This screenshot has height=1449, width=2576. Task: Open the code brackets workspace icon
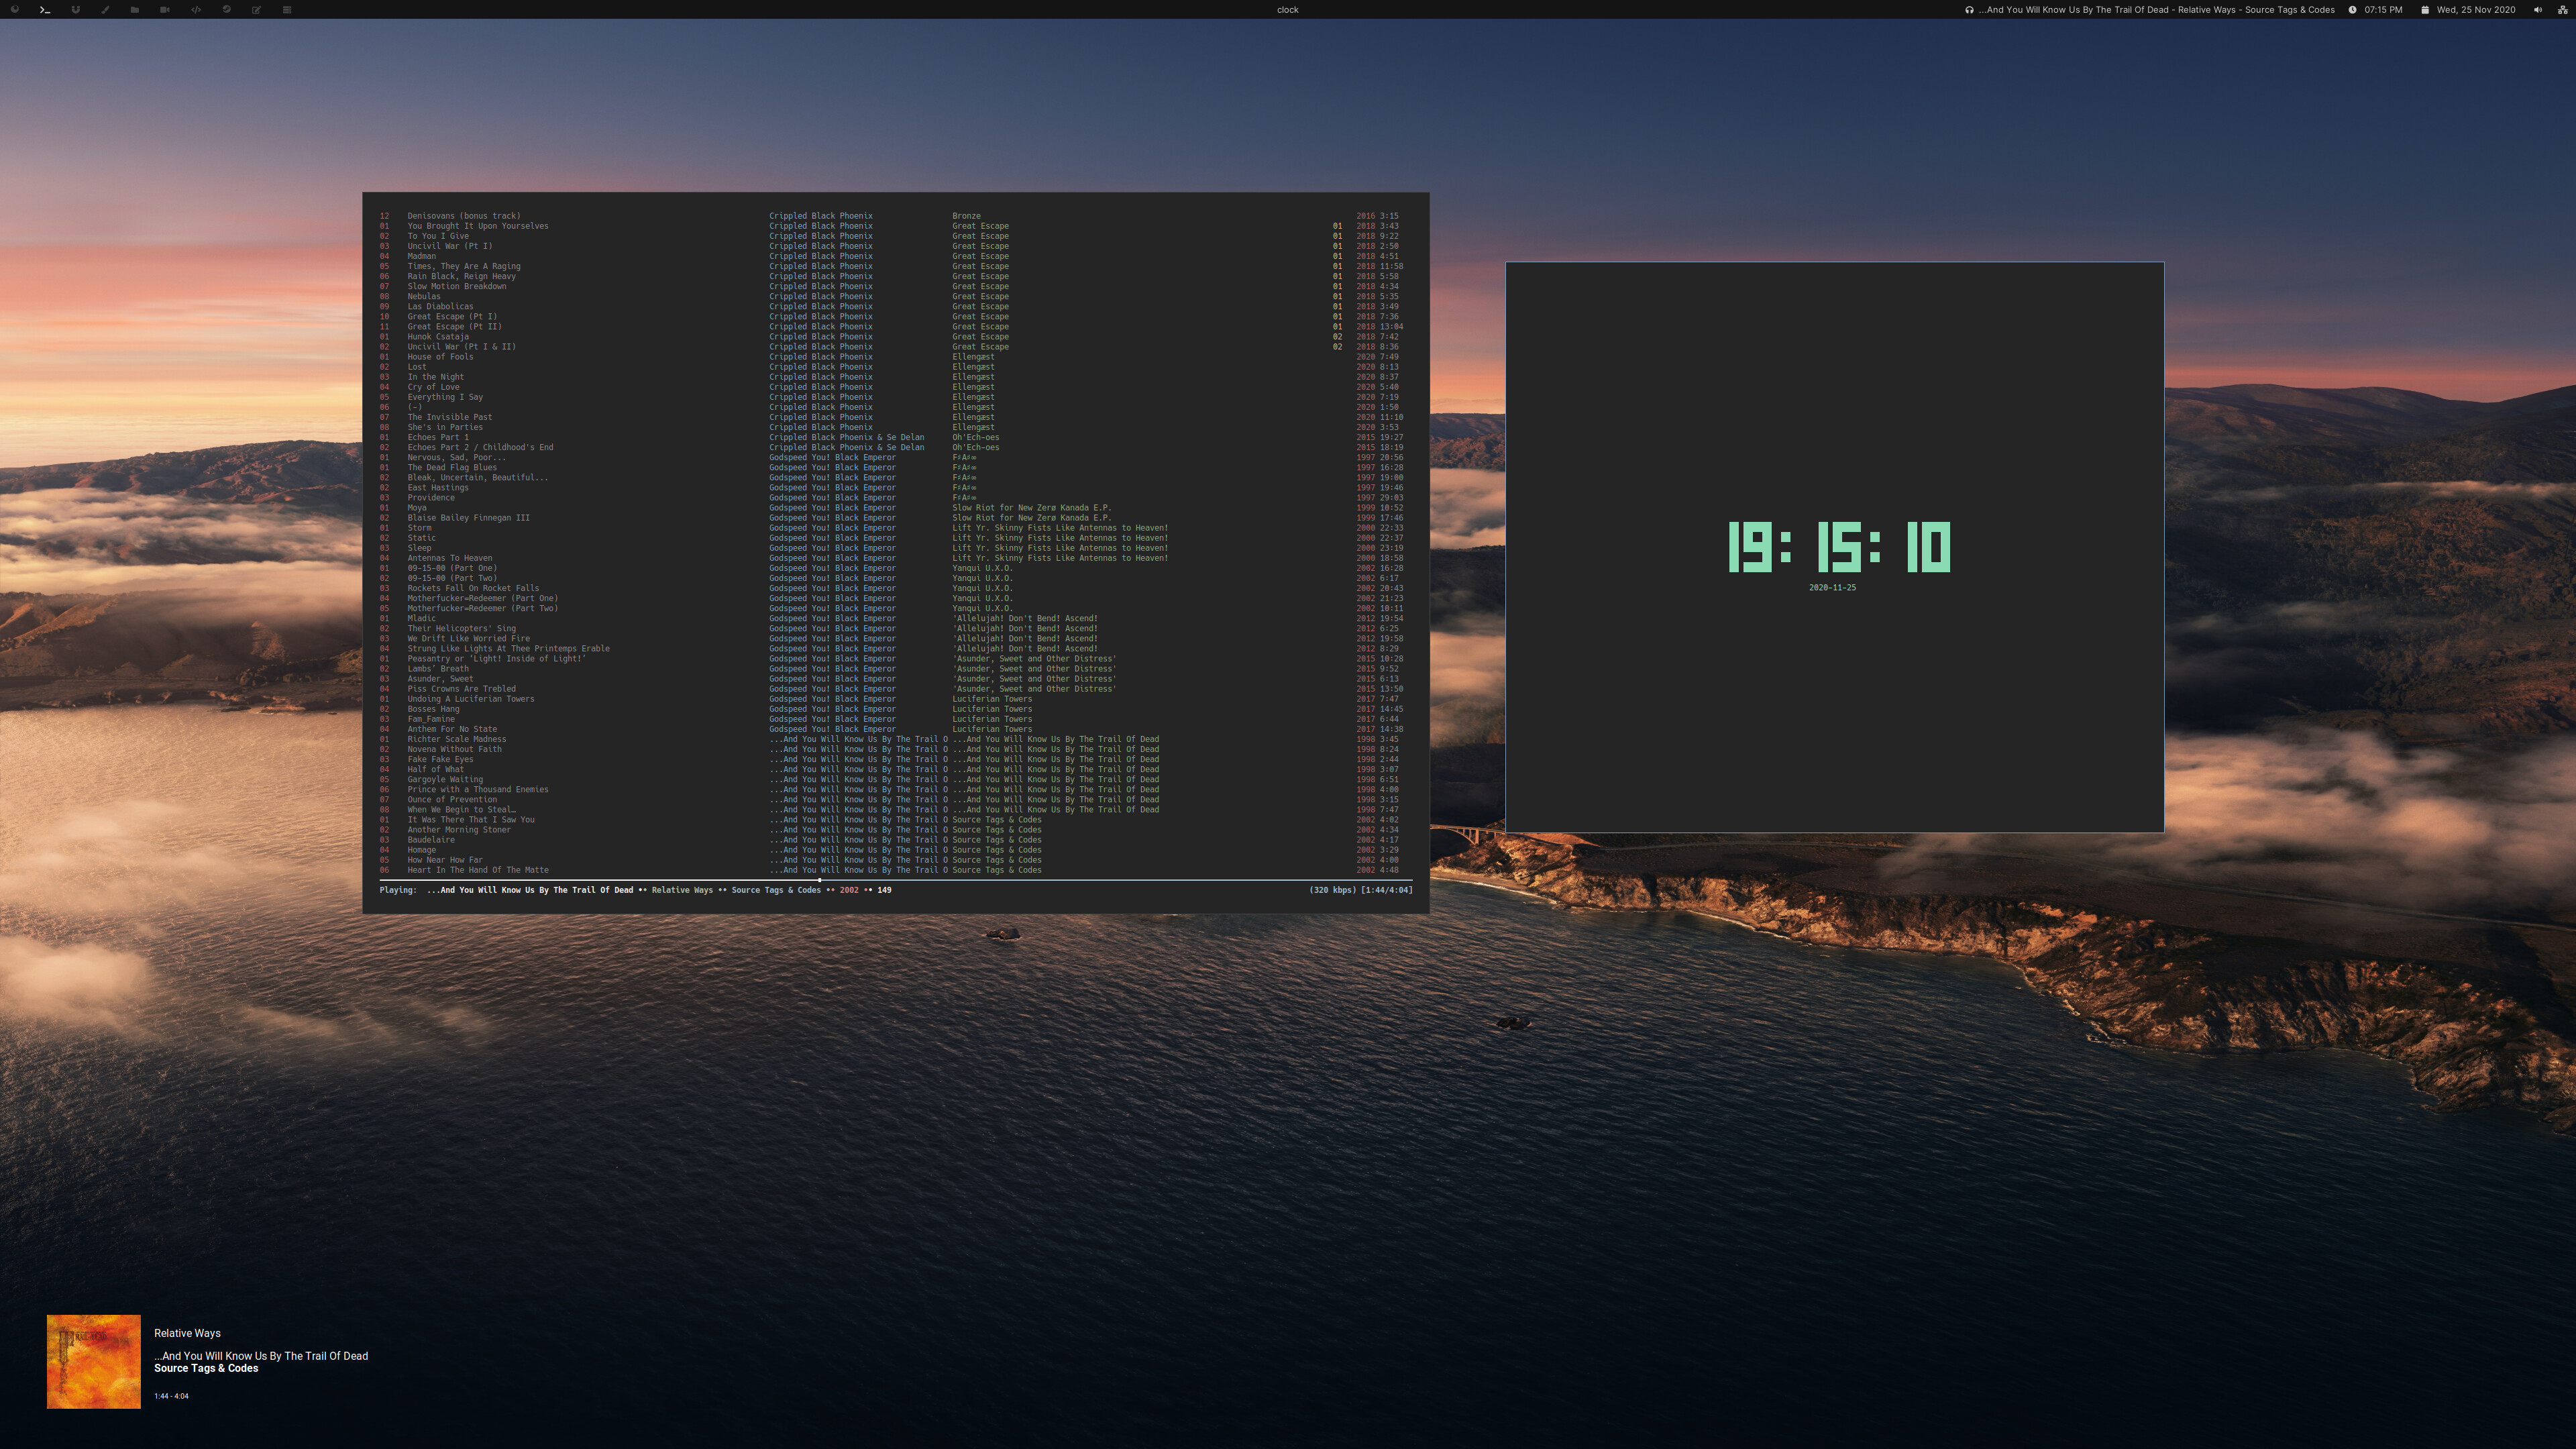pyautogui.click(x=196, y=10)
